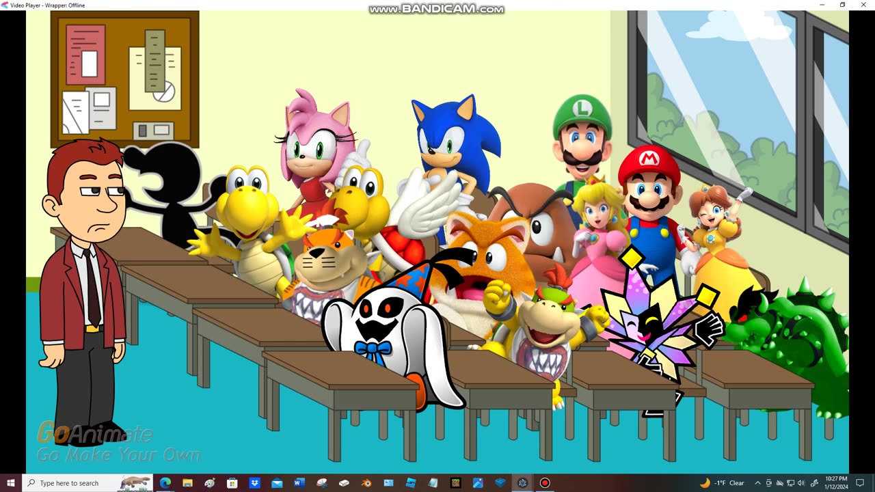Click the Bandicam record icon in the taskbar

tap(545, 483)
